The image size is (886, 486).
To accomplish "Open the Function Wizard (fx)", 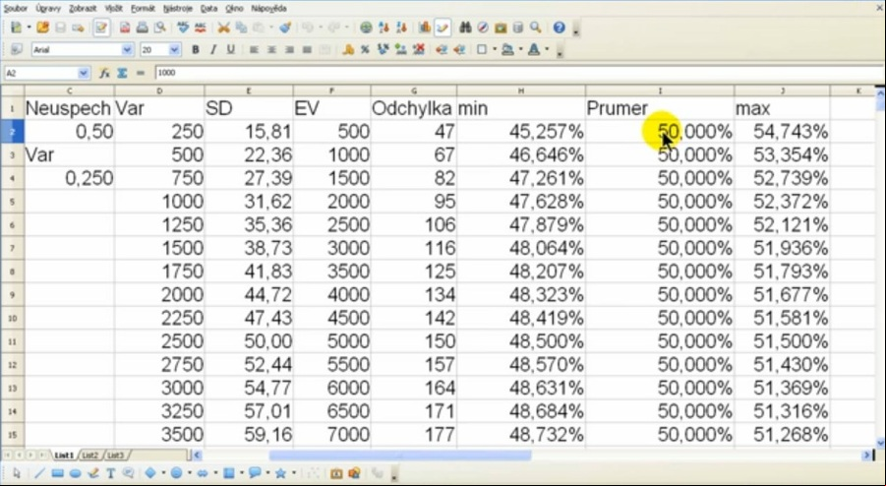I will click(x=104, y=73).
